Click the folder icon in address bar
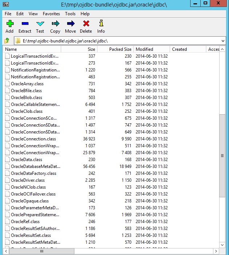 (18, 41)
